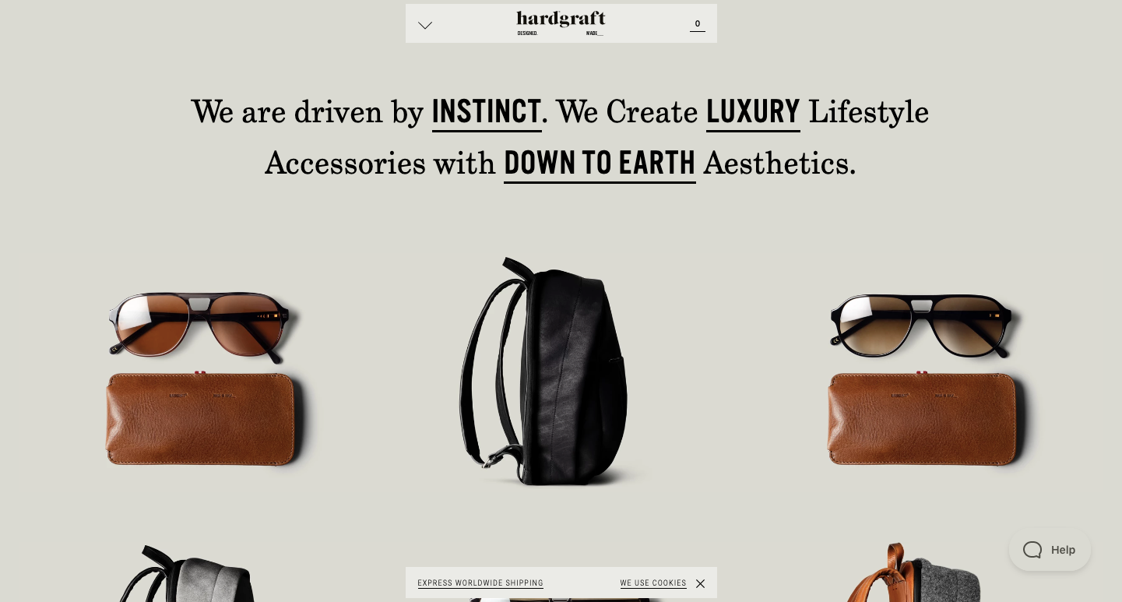1122x602 pixels.
Task: Follow the INSTINCT underlined link
Action: pyautogui.click(x=487, y=111)
